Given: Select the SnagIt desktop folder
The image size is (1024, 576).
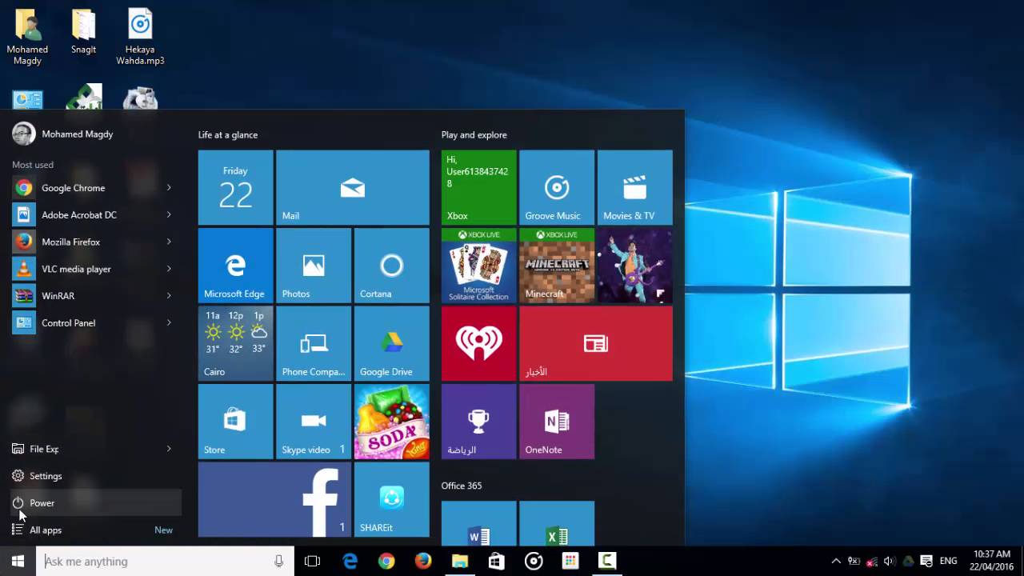Looking at the screenshot, I should [x=83, y=32].
